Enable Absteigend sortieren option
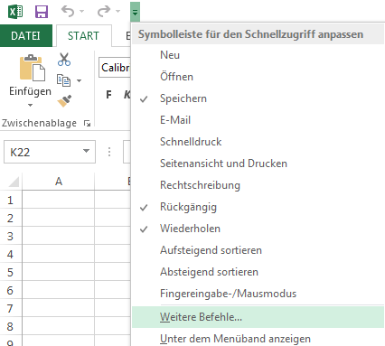 coord(258,272)
